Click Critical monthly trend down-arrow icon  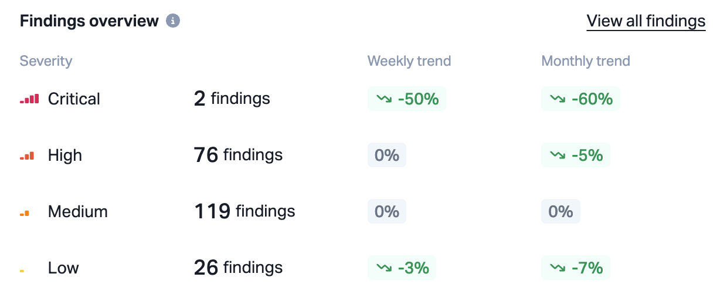click(x=558, y=99)
